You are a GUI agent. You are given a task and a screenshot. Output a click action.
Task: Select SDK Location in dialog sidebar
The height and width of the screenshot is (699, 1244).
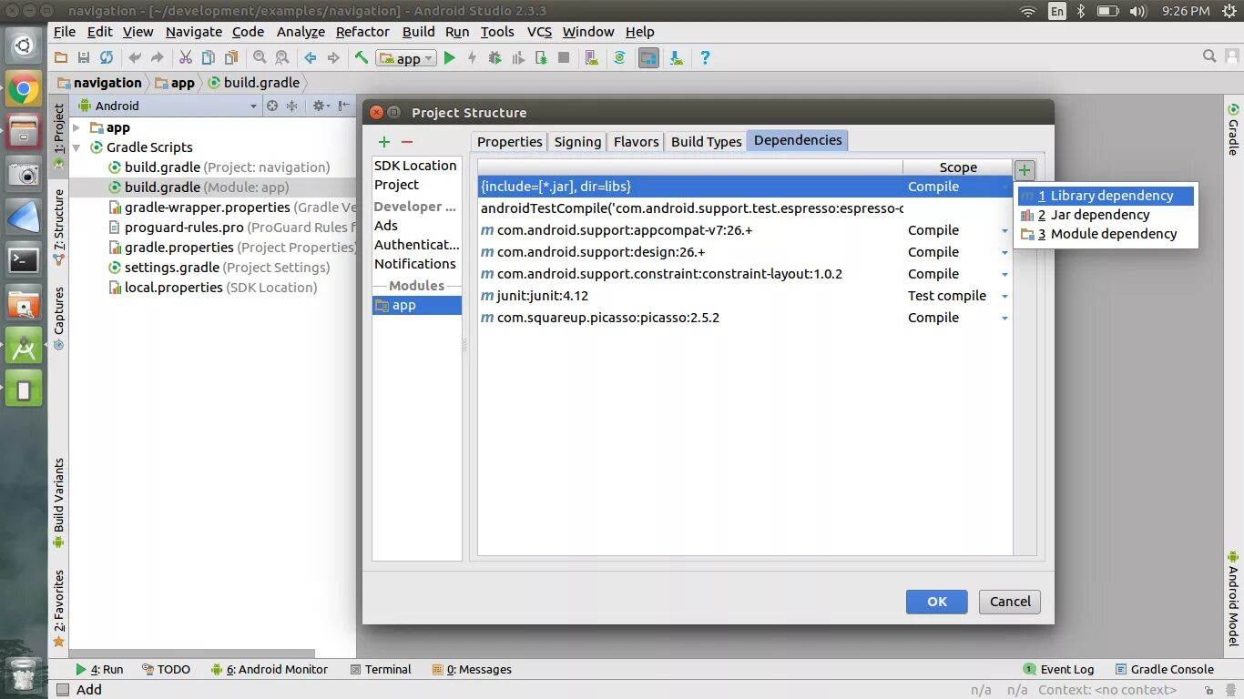coord(415,166)
